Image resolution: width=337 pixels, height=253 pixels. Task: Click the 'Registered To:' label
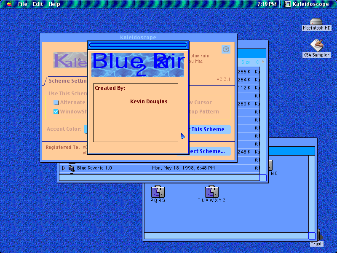click(63, 147)
